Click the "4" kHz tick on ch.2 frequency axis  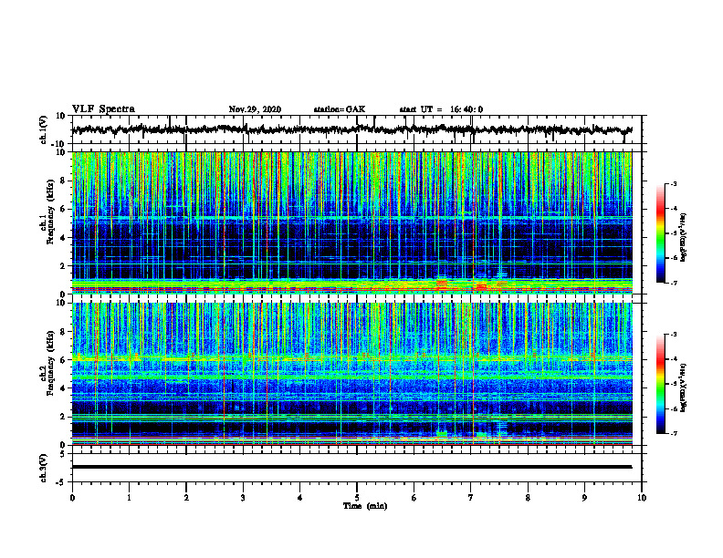click(62, 388)
